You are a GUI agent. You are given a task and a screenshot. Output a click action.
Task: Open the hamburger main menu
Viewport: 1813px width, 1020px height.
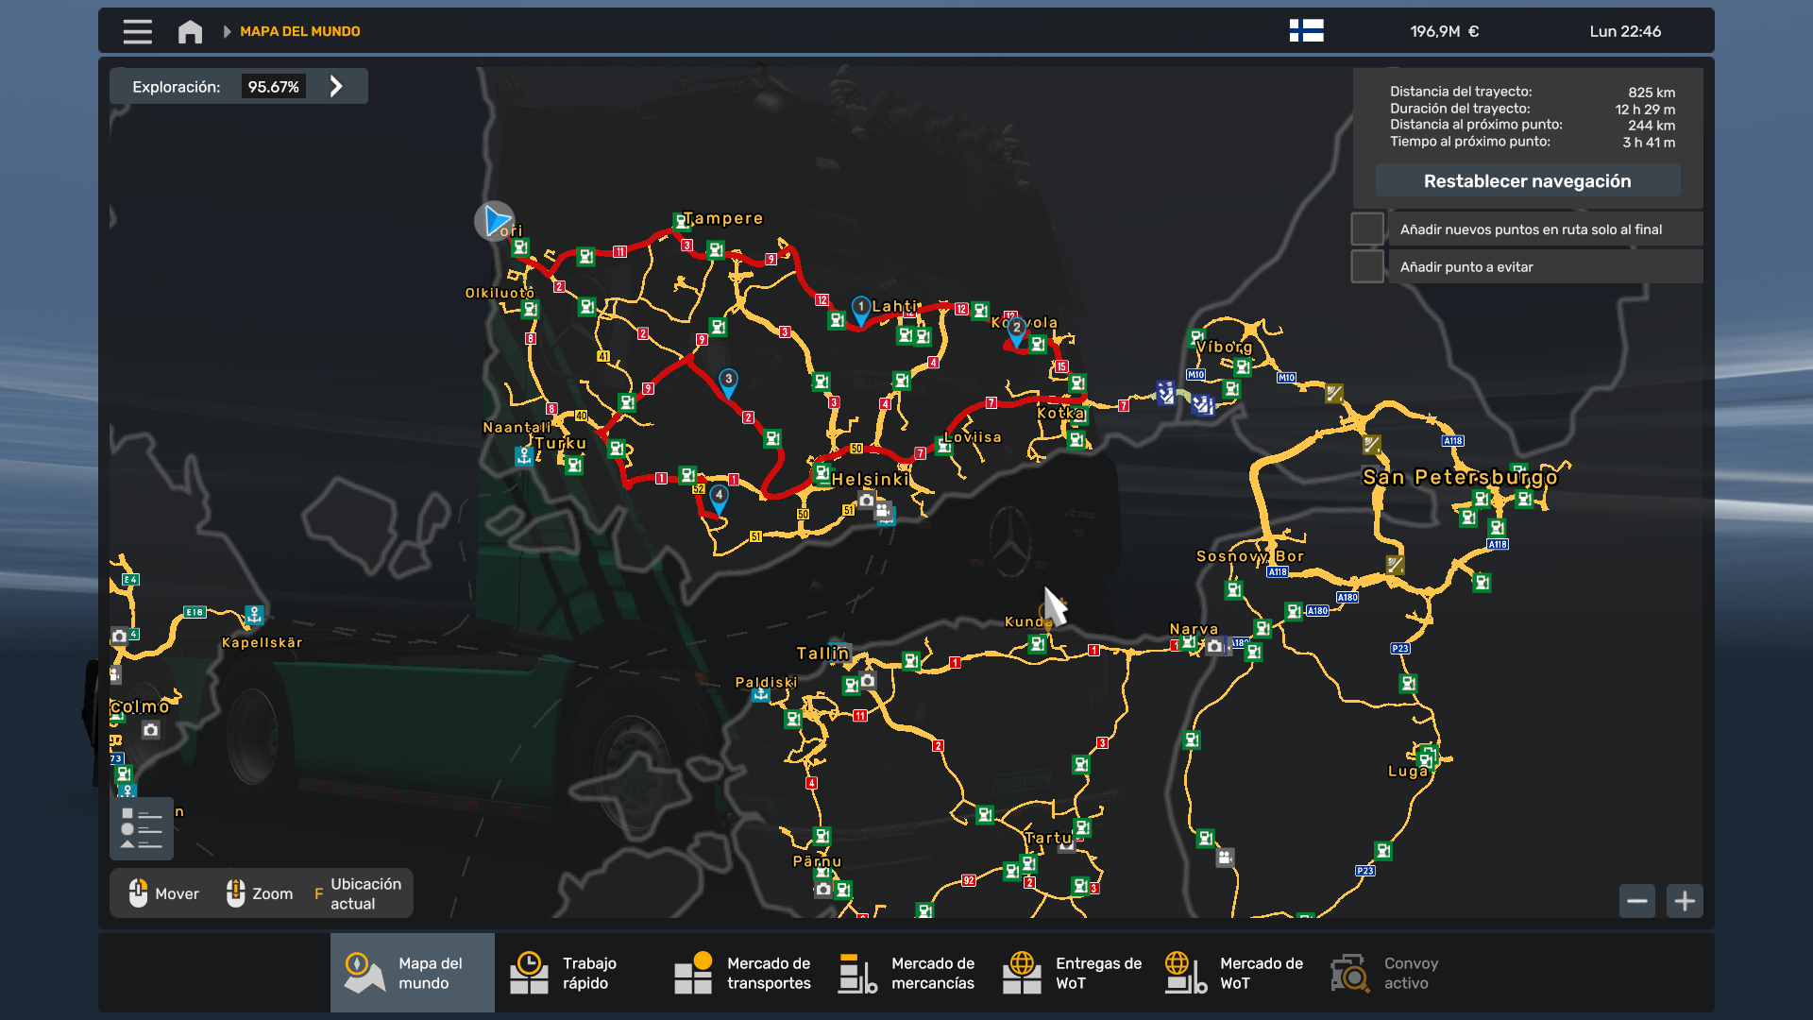point(137,31)
